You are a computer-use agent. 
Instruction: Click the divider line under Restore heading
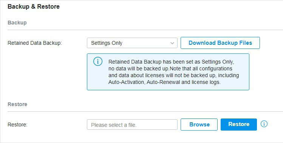[145, 111]
